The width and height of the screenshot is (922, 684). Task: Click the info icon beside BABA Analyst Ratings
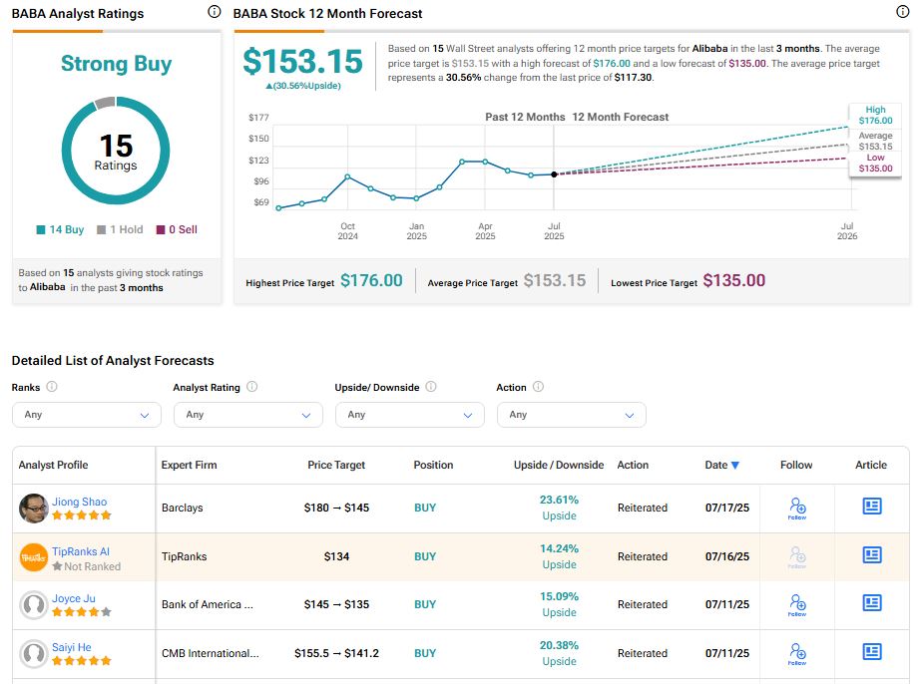pyautogui.click(x=214, y=13)
